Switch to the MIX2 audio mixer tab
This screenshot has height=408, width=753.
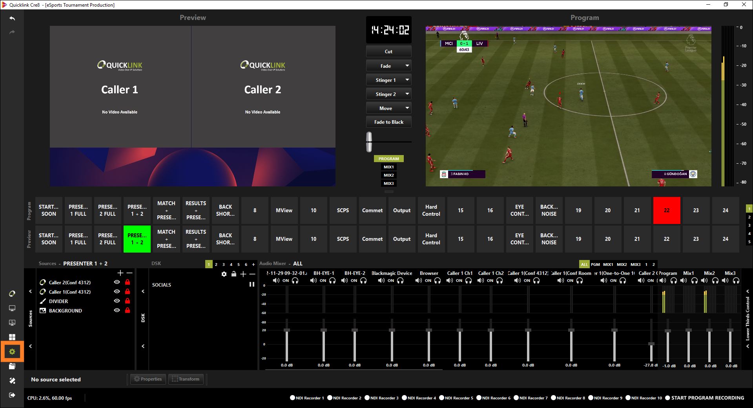[622, 264]
